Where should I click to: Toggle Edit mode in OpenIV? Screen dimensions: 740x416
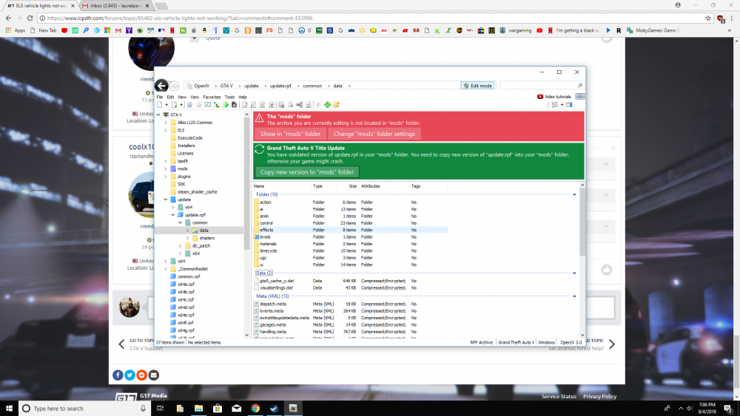pos(477,86)
